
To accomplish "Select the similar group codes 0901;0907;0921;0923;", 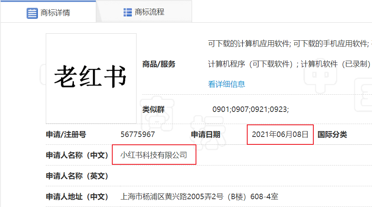I will coord(250,109).
